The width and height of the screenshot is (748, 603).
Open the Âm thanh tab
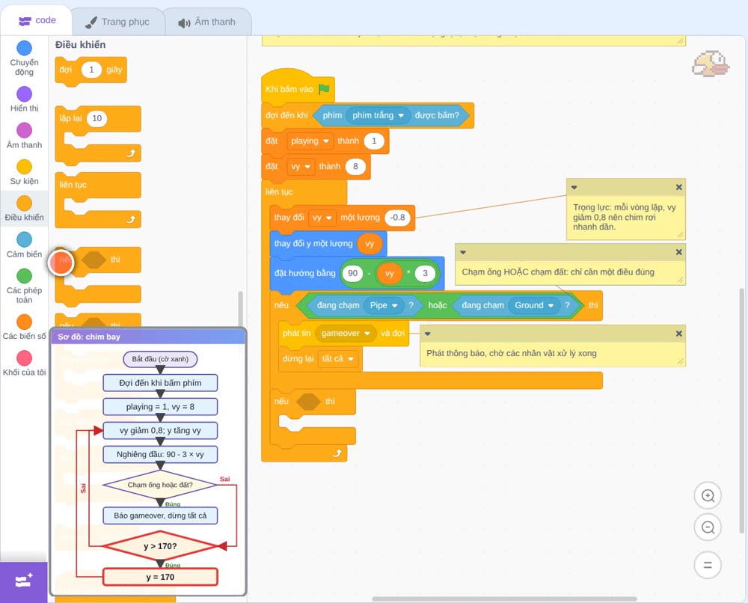point(207,22)
